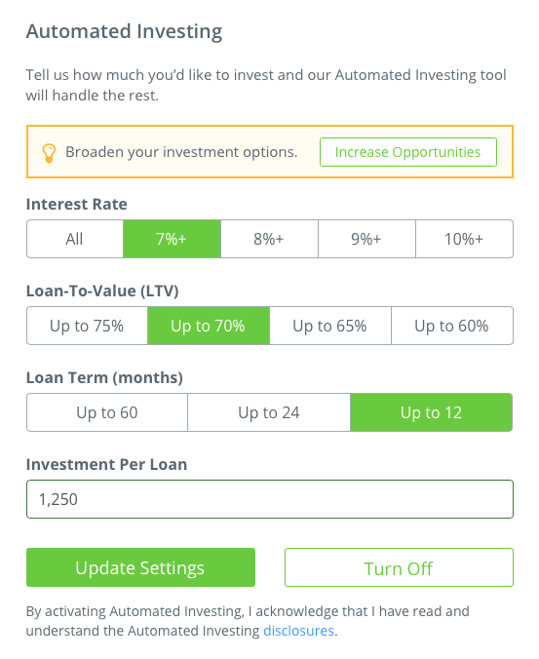Image resolution: width=539 pixels, height=659 pixels.
Task: Select the All interest rate option
Action: pyautogui.click(x=75, y=239)
